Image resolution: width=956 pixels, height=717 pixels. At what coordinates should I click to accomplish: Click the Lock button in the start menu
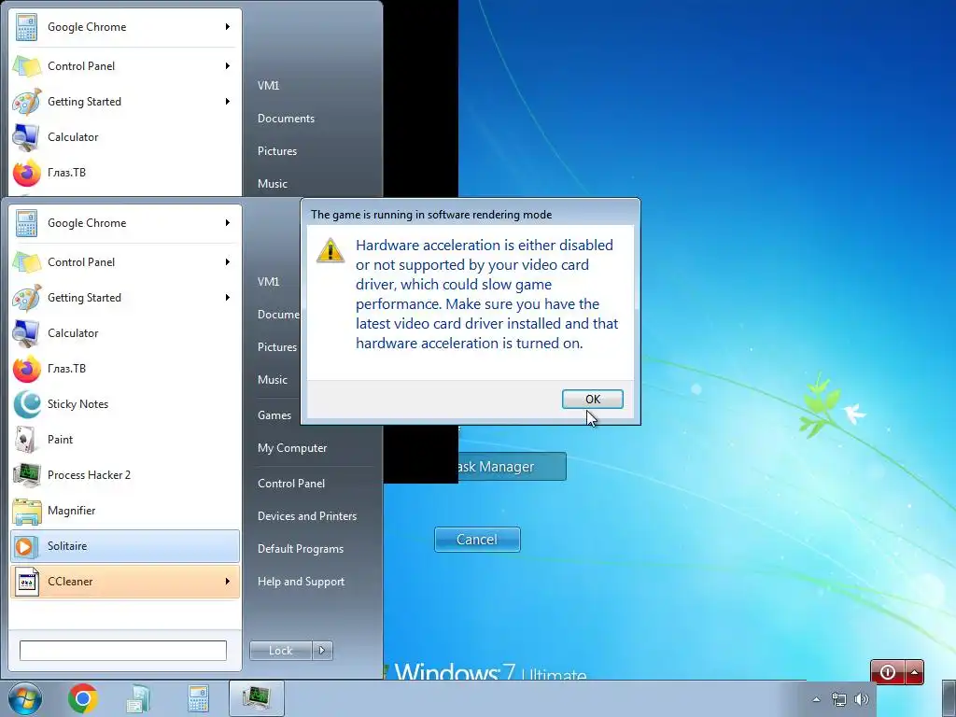click(x=280, y=651)
